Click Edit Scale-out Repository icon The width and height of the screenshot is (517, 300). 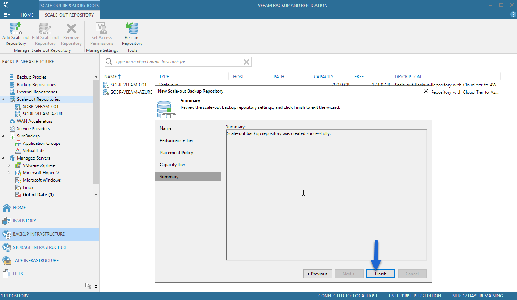45,28
